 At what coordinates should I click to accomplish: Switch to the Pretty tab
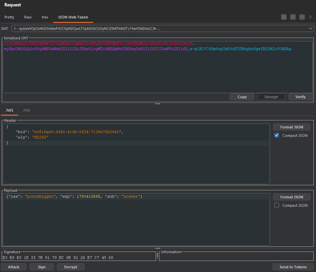(x=9, y=17)
